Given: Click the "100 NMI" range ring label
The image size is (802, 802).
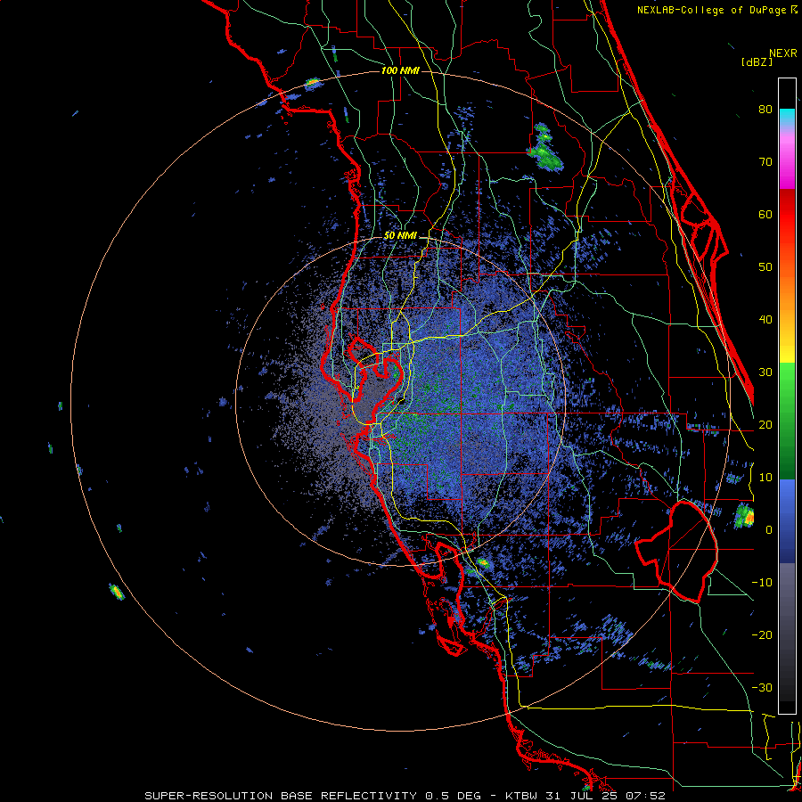Looking at the screenshot, I should (x=400, y=70).
